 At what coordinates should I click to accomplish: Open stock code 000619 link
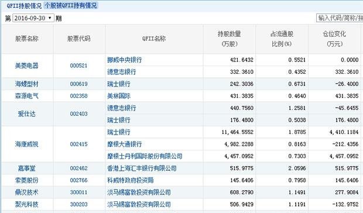tap(78, 84)
